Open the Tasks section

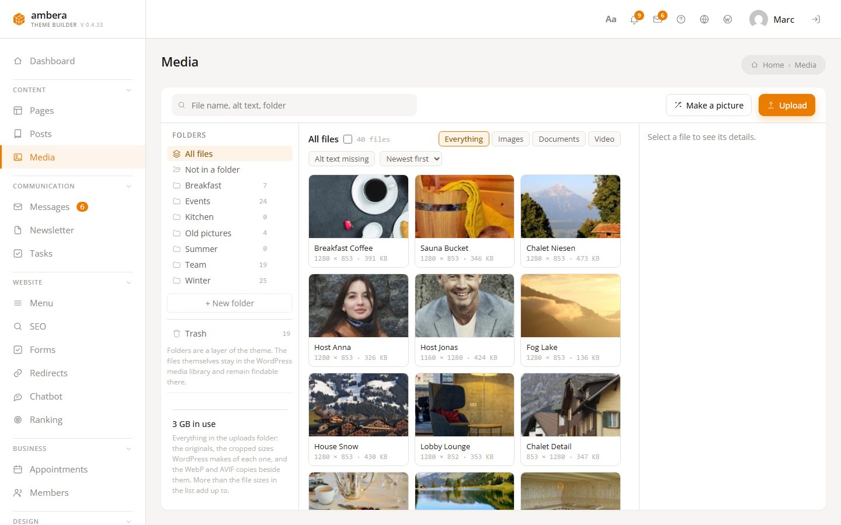(72, 253)
